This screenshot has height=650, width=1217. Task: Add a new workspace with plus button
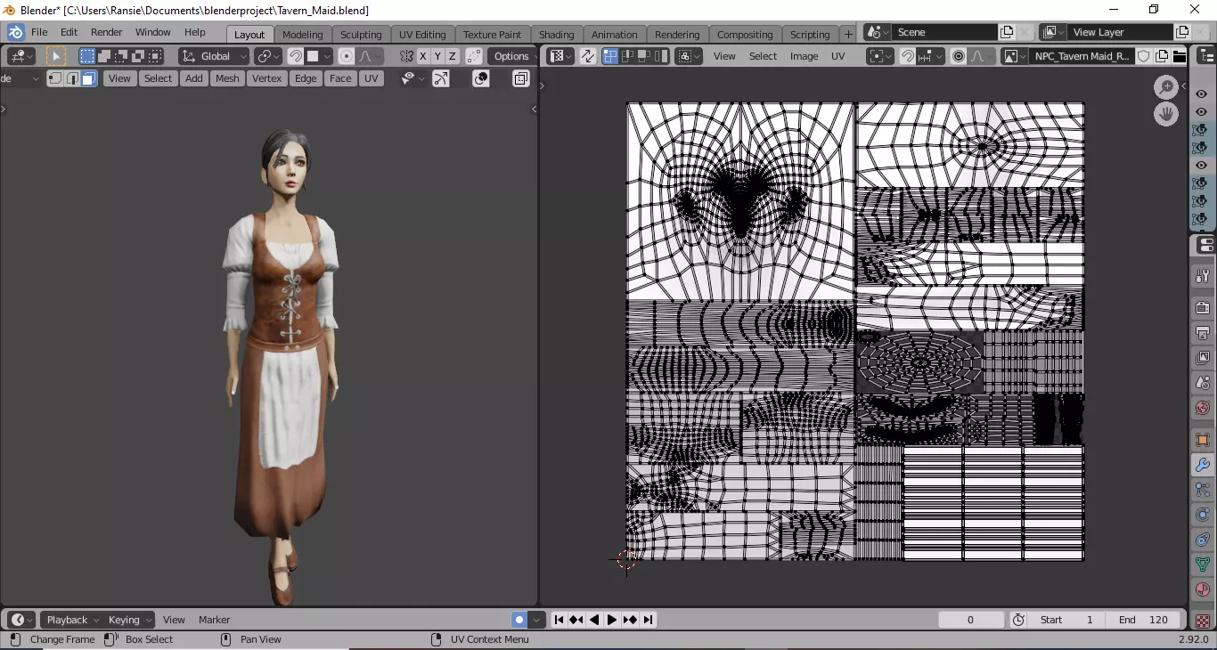click(848, 34)
